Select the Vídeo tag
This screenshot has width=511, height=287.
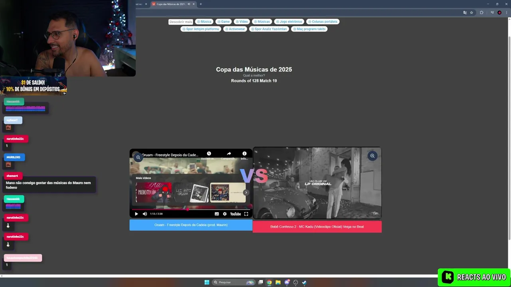coord(242,22)
